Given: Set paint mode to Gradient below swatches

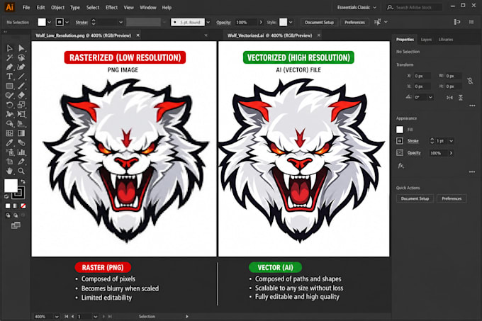Looking at the screenshot, I should [16, 205].
